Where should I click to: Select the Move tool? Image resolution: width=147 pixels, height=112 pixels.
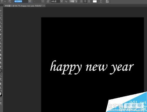(x=1, y=11)
